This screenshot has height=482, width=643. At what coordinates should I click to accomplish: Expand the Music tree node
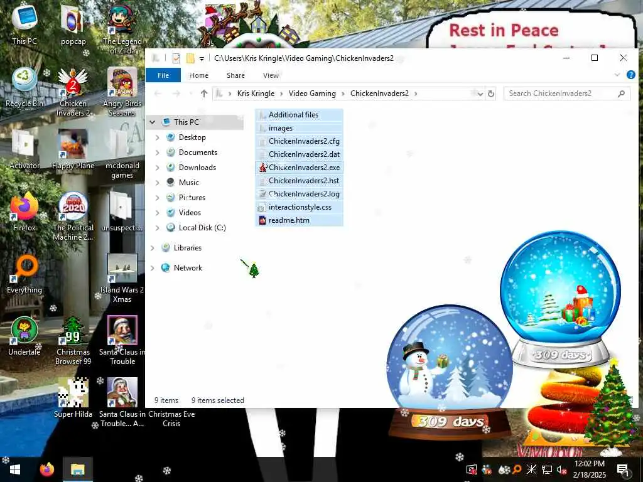(x=158, y=183)
